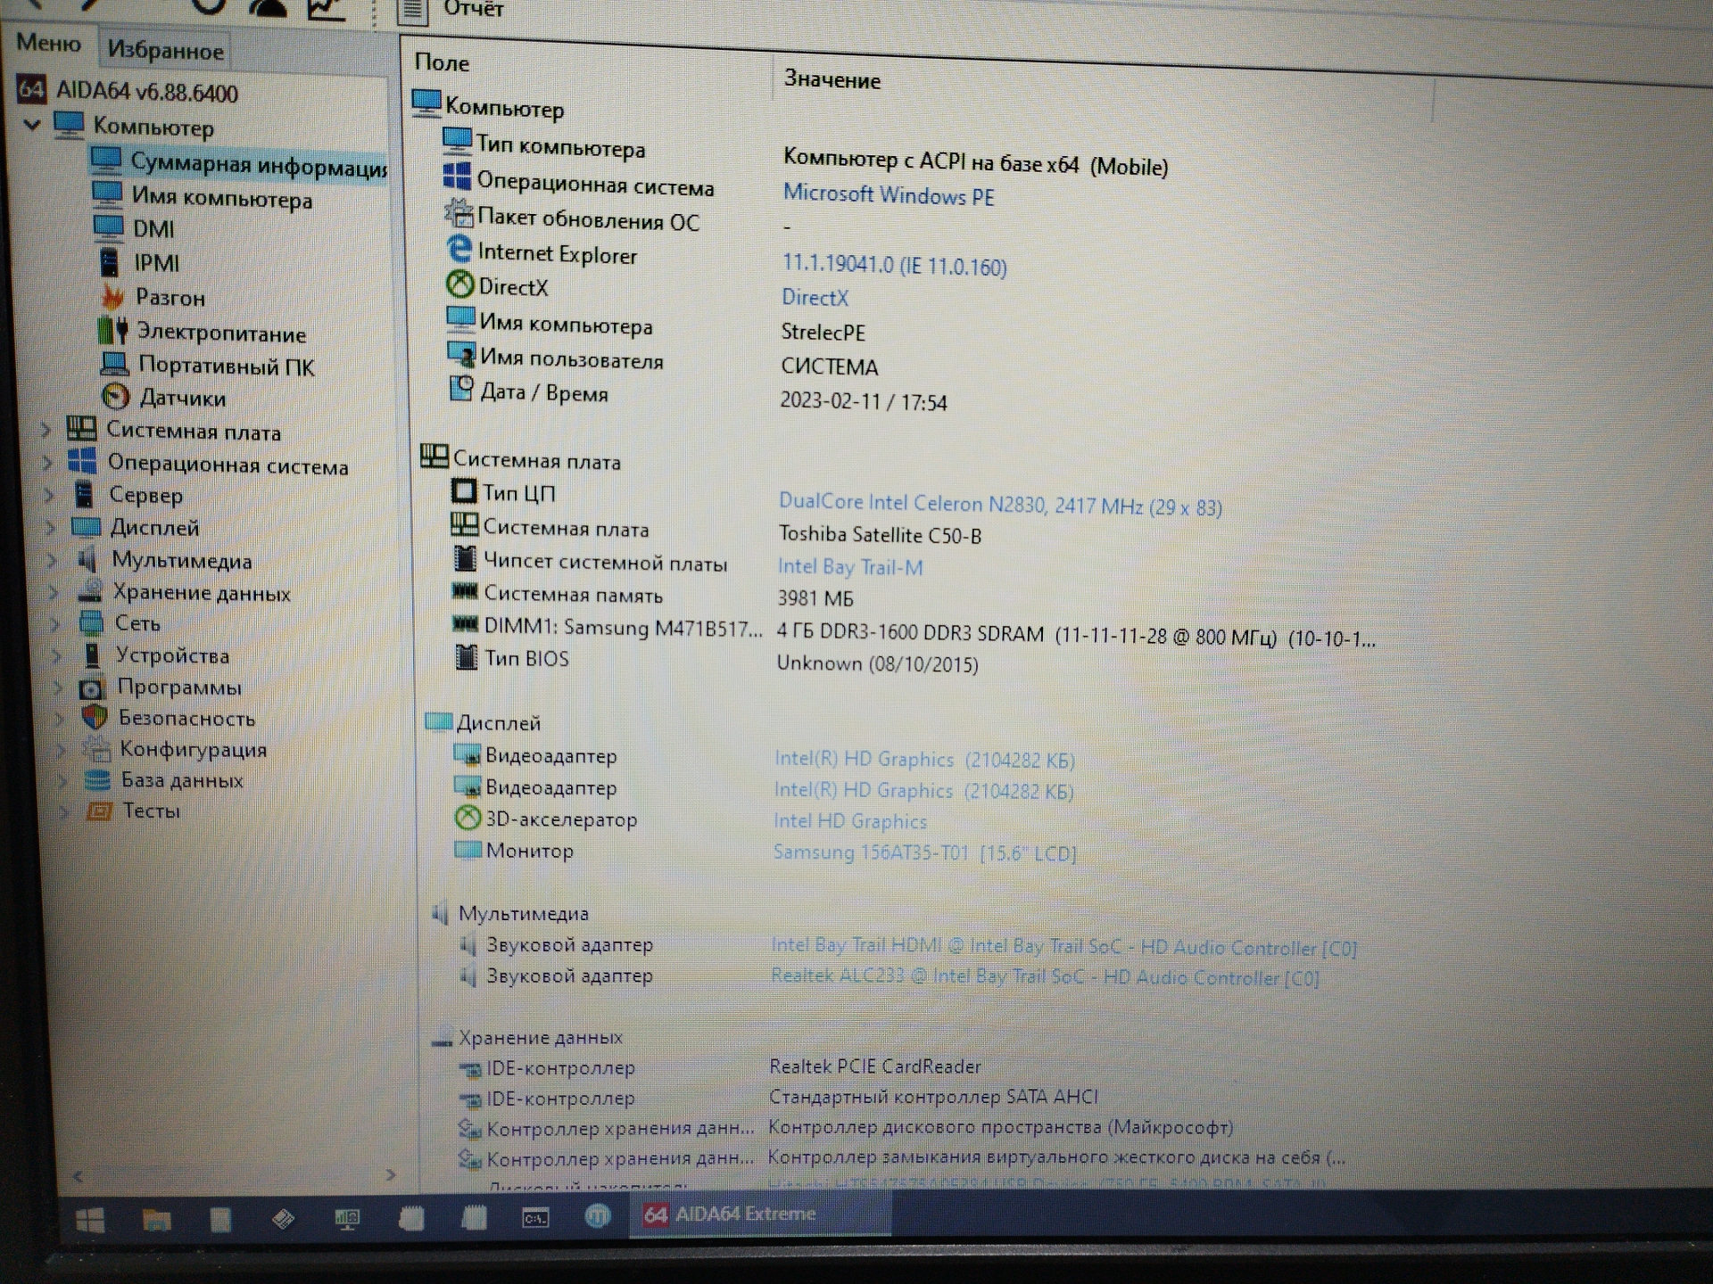Open the Intel Bay Trail-M link

tap(850, 566)
